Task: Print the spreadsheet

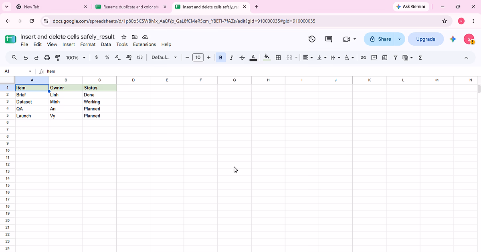Action: pos(47,58)
